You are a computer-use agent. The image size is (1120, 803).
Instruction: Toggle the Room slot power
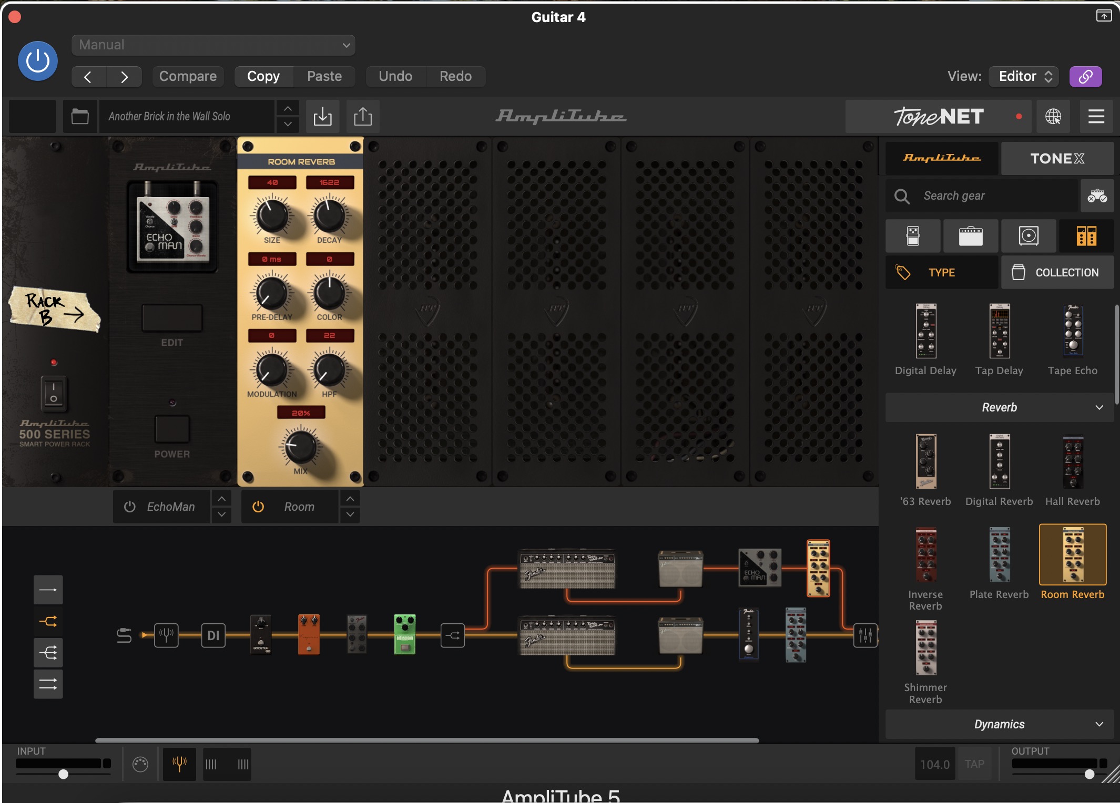pyautogui.click(x=258, y=507)
